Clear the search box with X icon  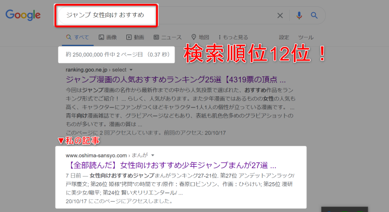[280, 16]
